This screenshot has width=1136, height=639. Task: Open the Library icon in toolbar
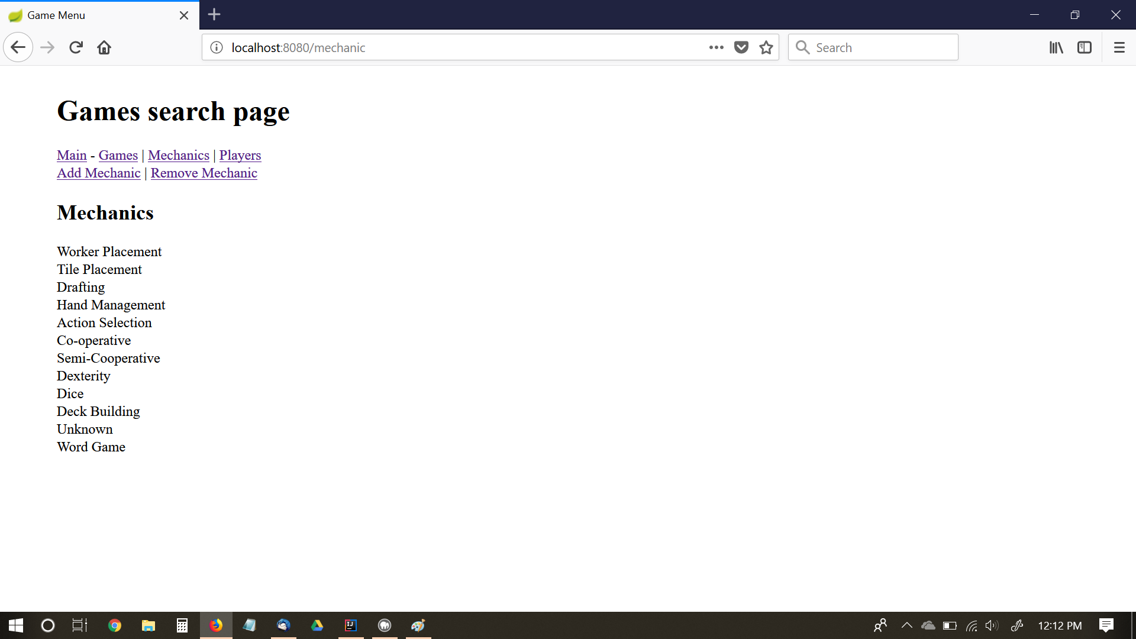(x=1056, y=47)
